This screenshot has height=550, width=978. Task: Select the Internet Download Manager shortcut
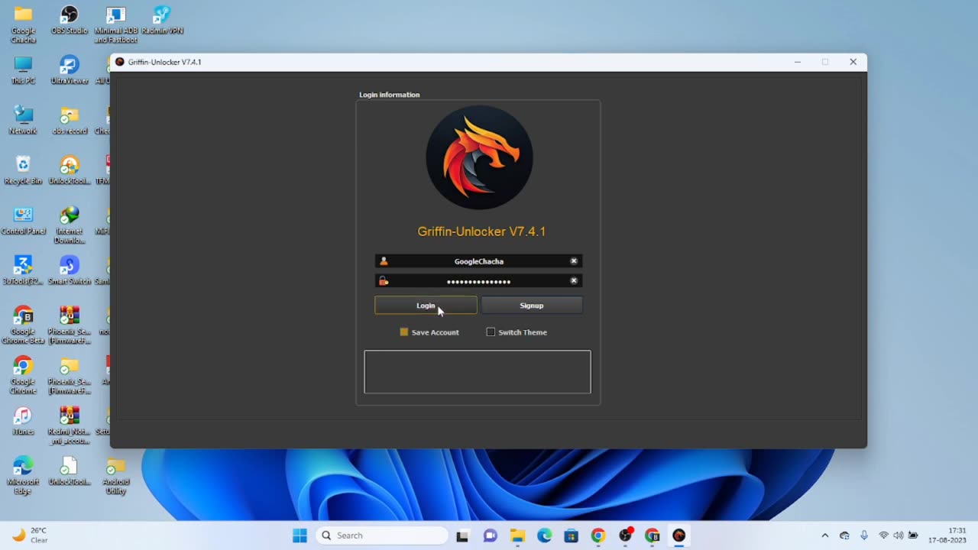tap(70, 225)
